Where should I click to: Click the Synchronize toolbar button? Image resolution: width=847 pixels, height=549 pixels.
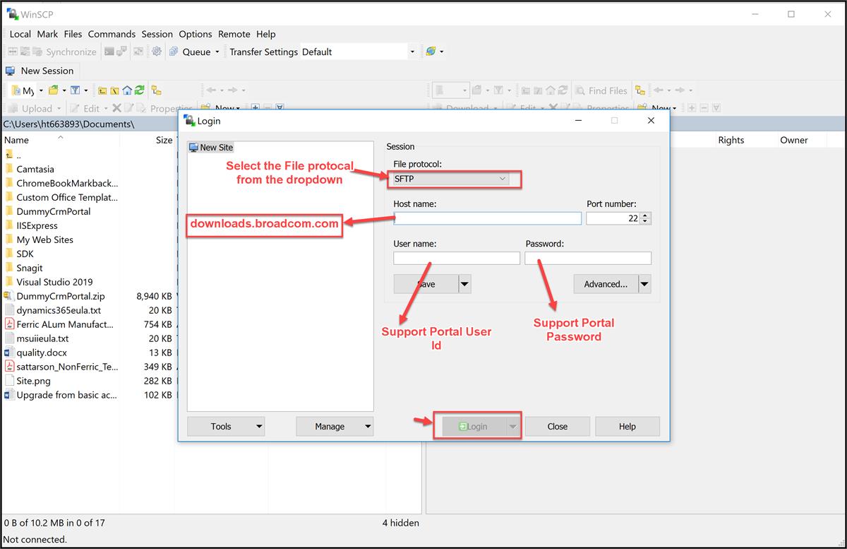(x=64, y=52)
